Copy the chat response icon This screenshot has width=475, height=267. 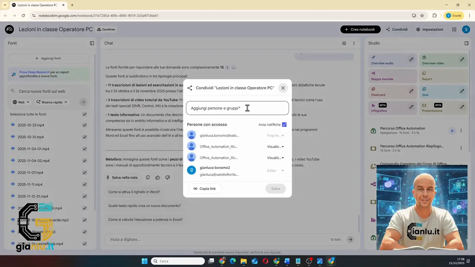pos(148,178)
